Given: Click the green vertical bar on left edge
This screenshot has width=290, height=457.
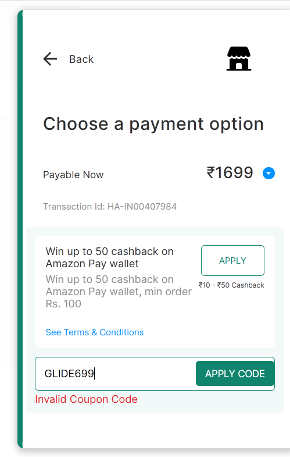Looking at the screenshot, I should 20,229.
